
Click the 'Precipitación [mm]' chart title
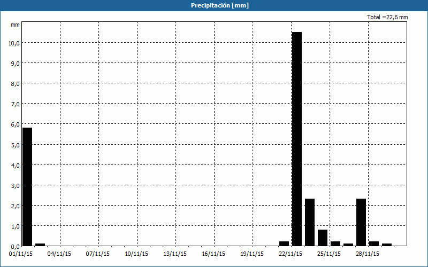(220, 5)
